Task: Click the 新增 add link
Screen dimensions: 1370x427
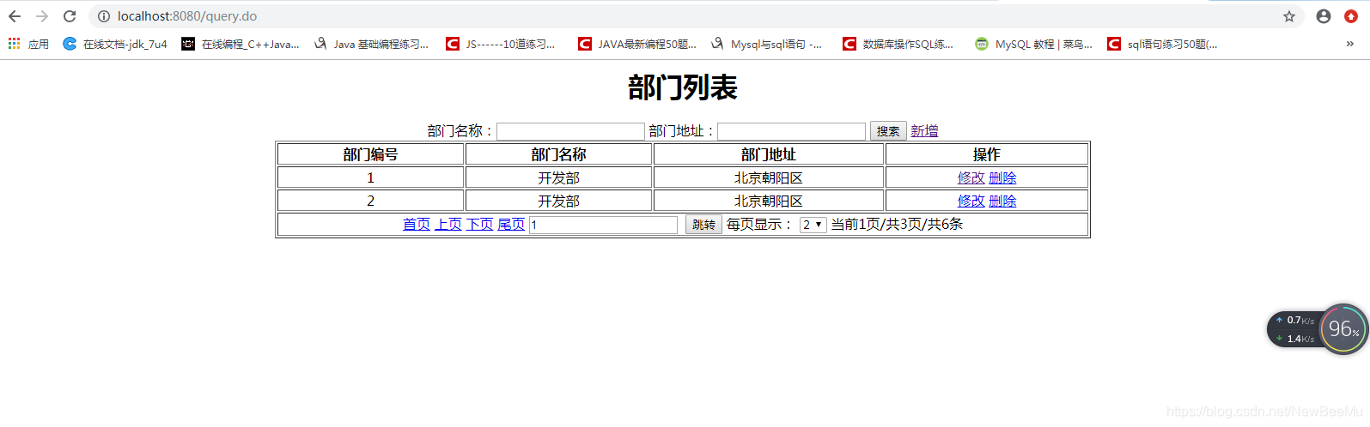Action: tap(924, 131)
